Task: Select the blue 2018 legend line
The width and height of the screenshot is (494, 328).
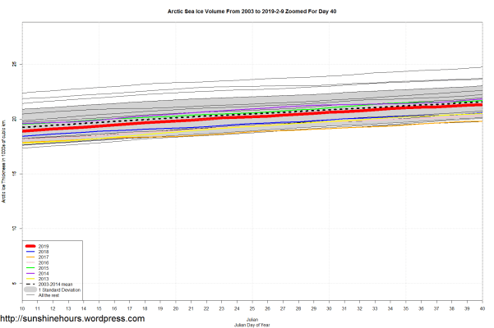Action: point(31,252)
